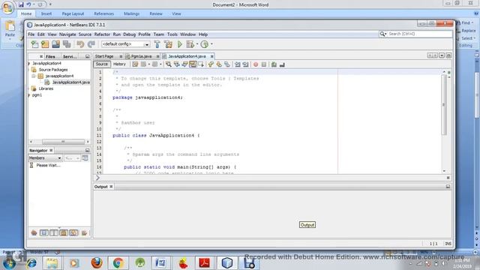Minimize the Output panel
The height and width of the screenshot is (270, 480).
(x=448, y=187)
